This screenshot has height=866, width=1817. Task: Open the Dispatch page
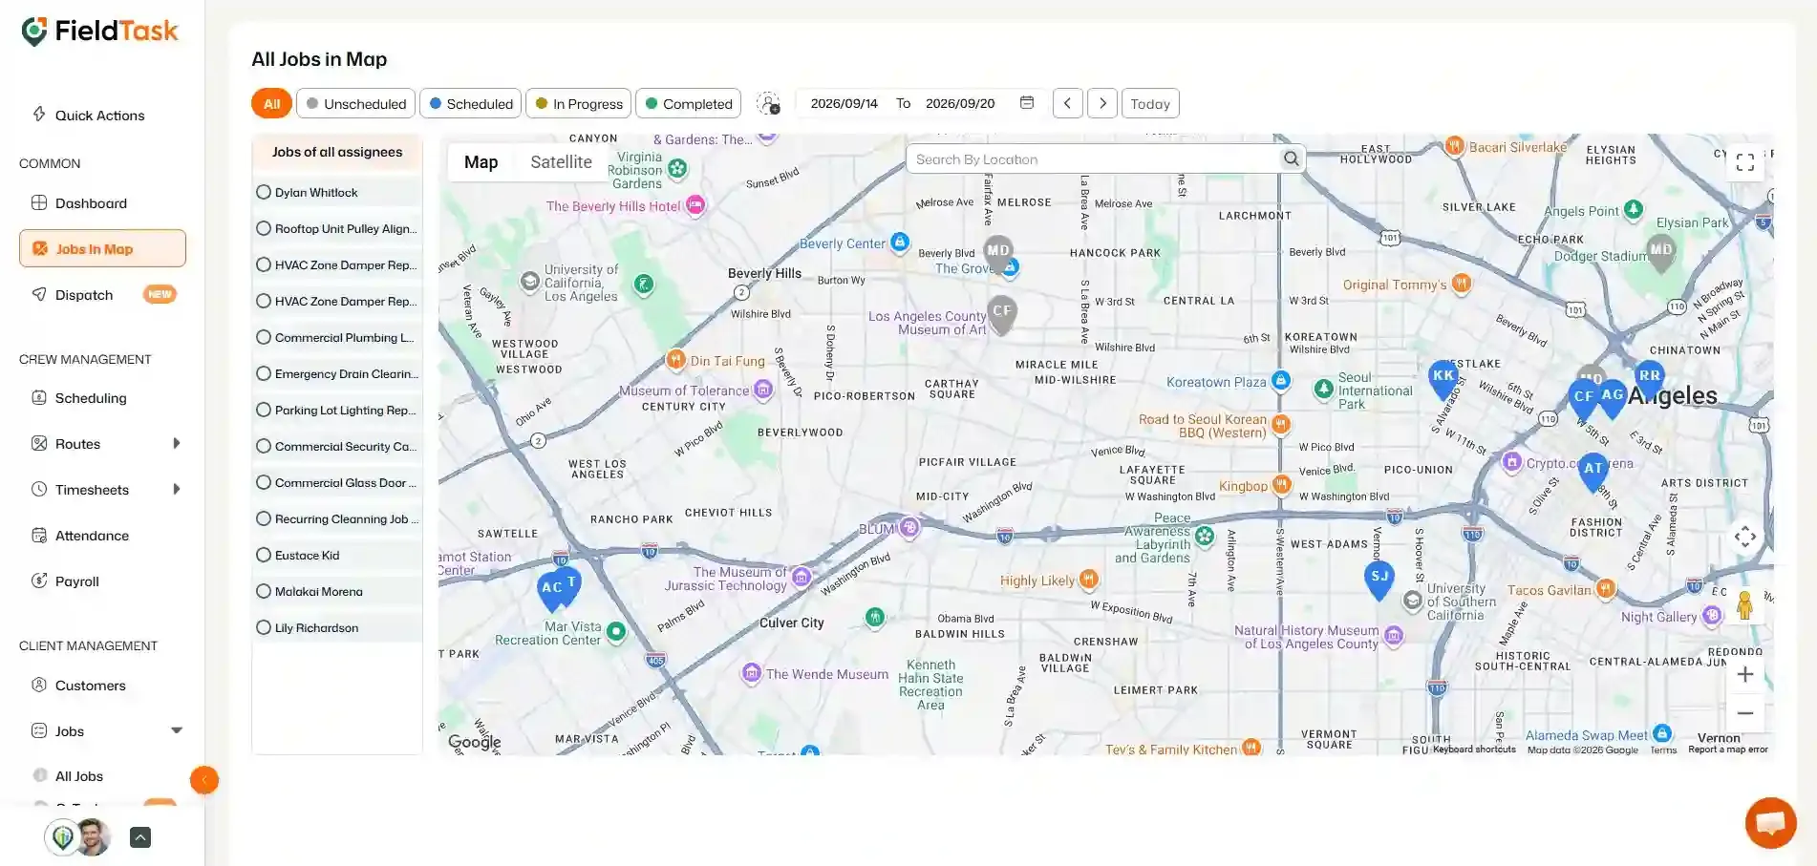click(102, 294)
